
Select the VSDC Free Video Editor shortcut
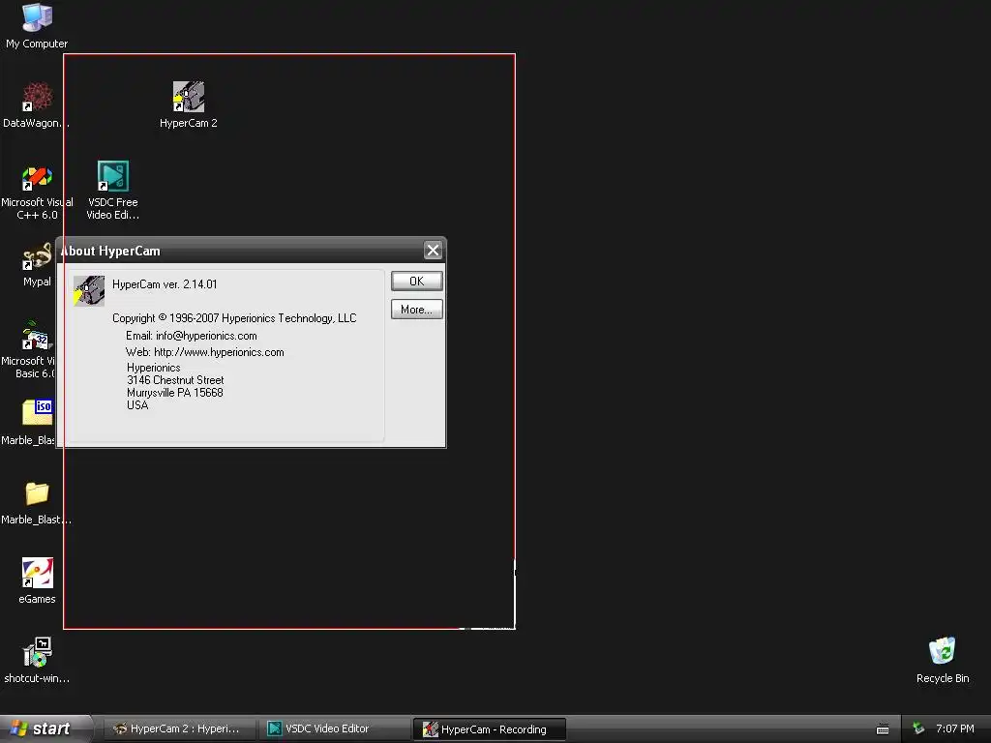click(x=113, y=190)
